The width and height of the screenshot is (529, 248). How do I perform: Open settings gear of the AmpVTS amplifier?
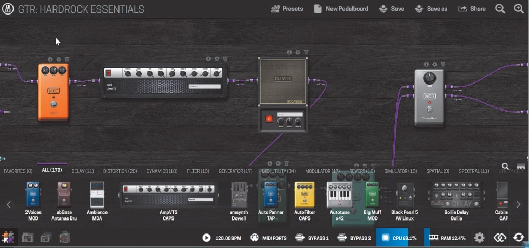(217, 59)
